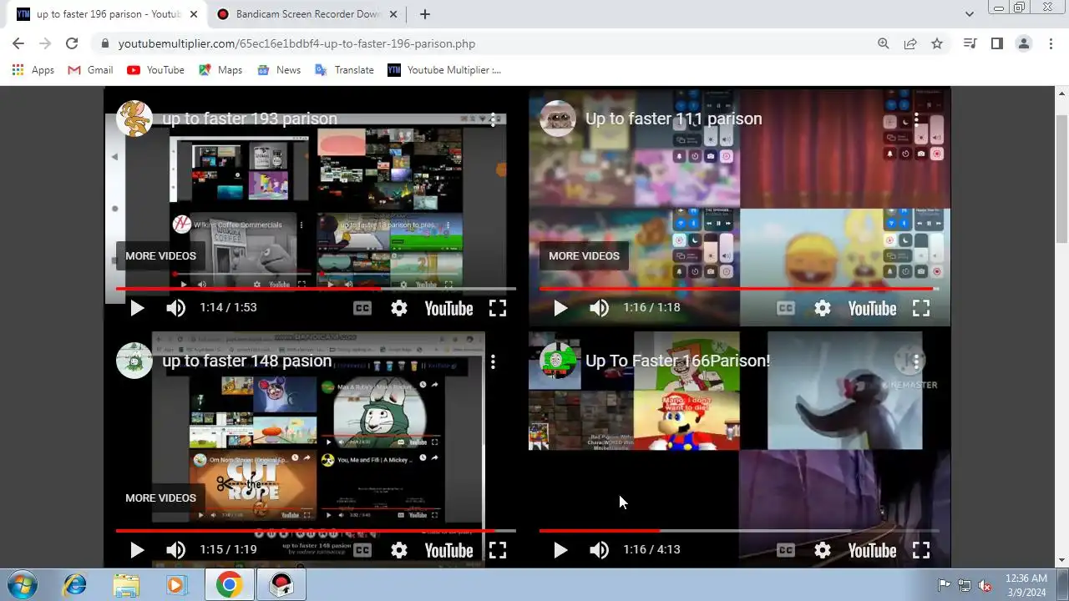Screen dimensions: 1069x601
Task: Open three-dot menu of 111 parison video
Action: click(917, 119)
